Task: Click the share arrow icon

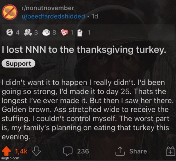Action: pos(120,151)
